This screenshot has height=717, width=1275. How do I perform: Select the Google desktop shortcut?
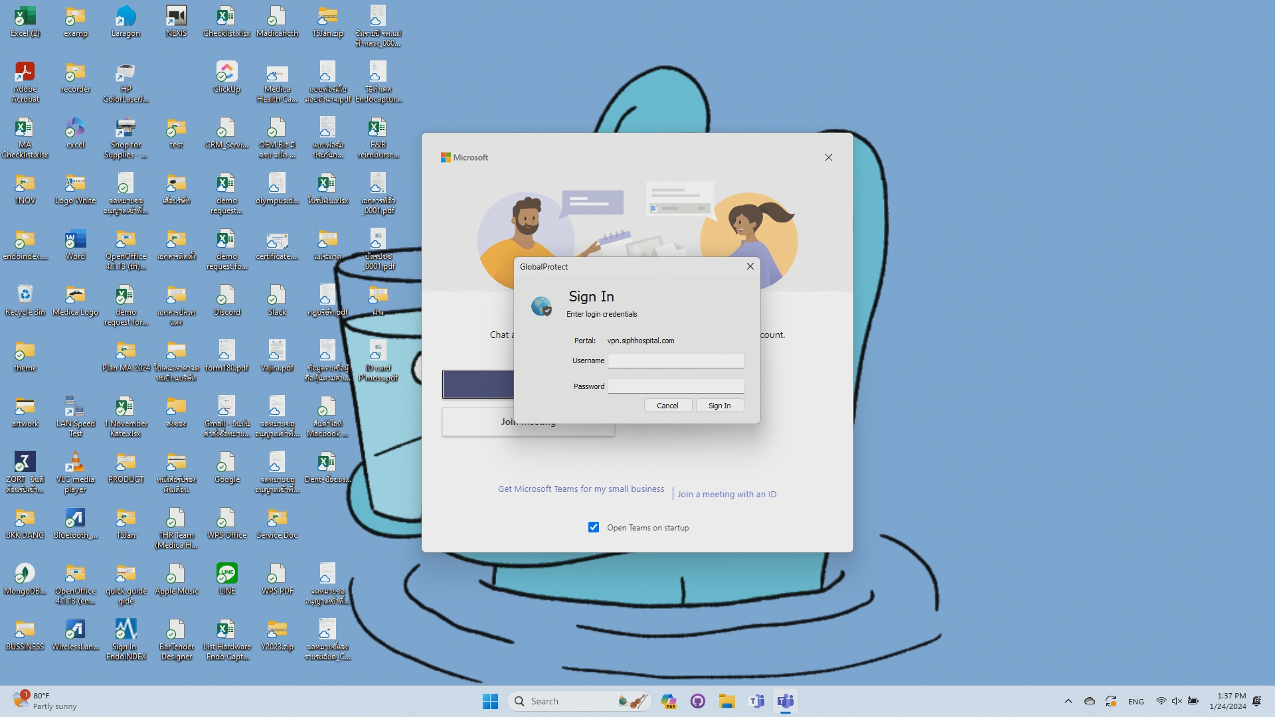pos(226,468)
